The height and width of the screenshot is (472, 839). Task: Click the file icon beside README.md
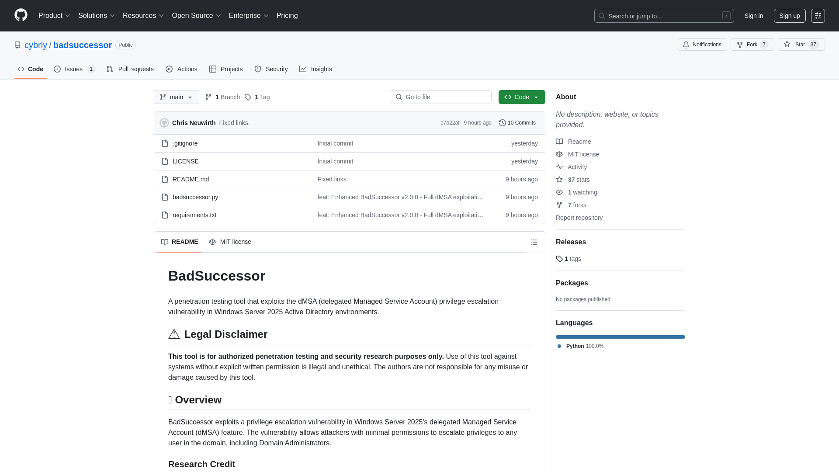click(x=165, y=179)
